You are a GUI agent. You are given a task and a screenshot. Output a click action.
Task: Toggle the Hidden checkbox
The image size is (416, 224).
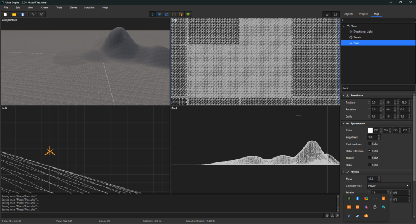[369, 157]
